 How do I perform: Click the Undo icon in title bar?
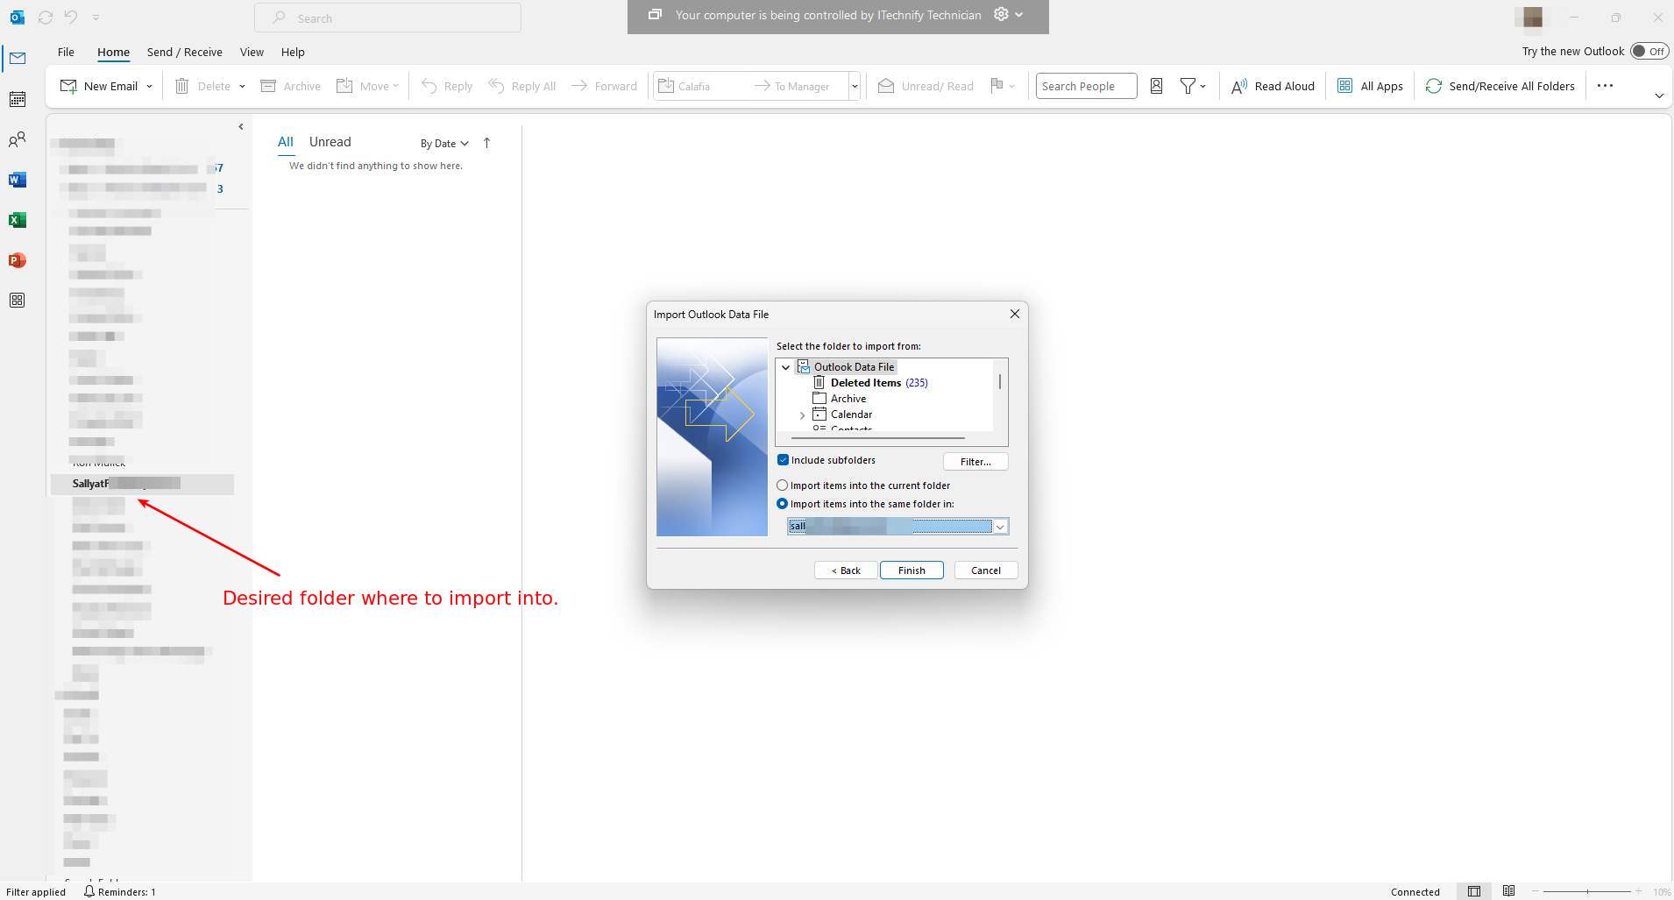pyautogui.click(x=71, y=18)
